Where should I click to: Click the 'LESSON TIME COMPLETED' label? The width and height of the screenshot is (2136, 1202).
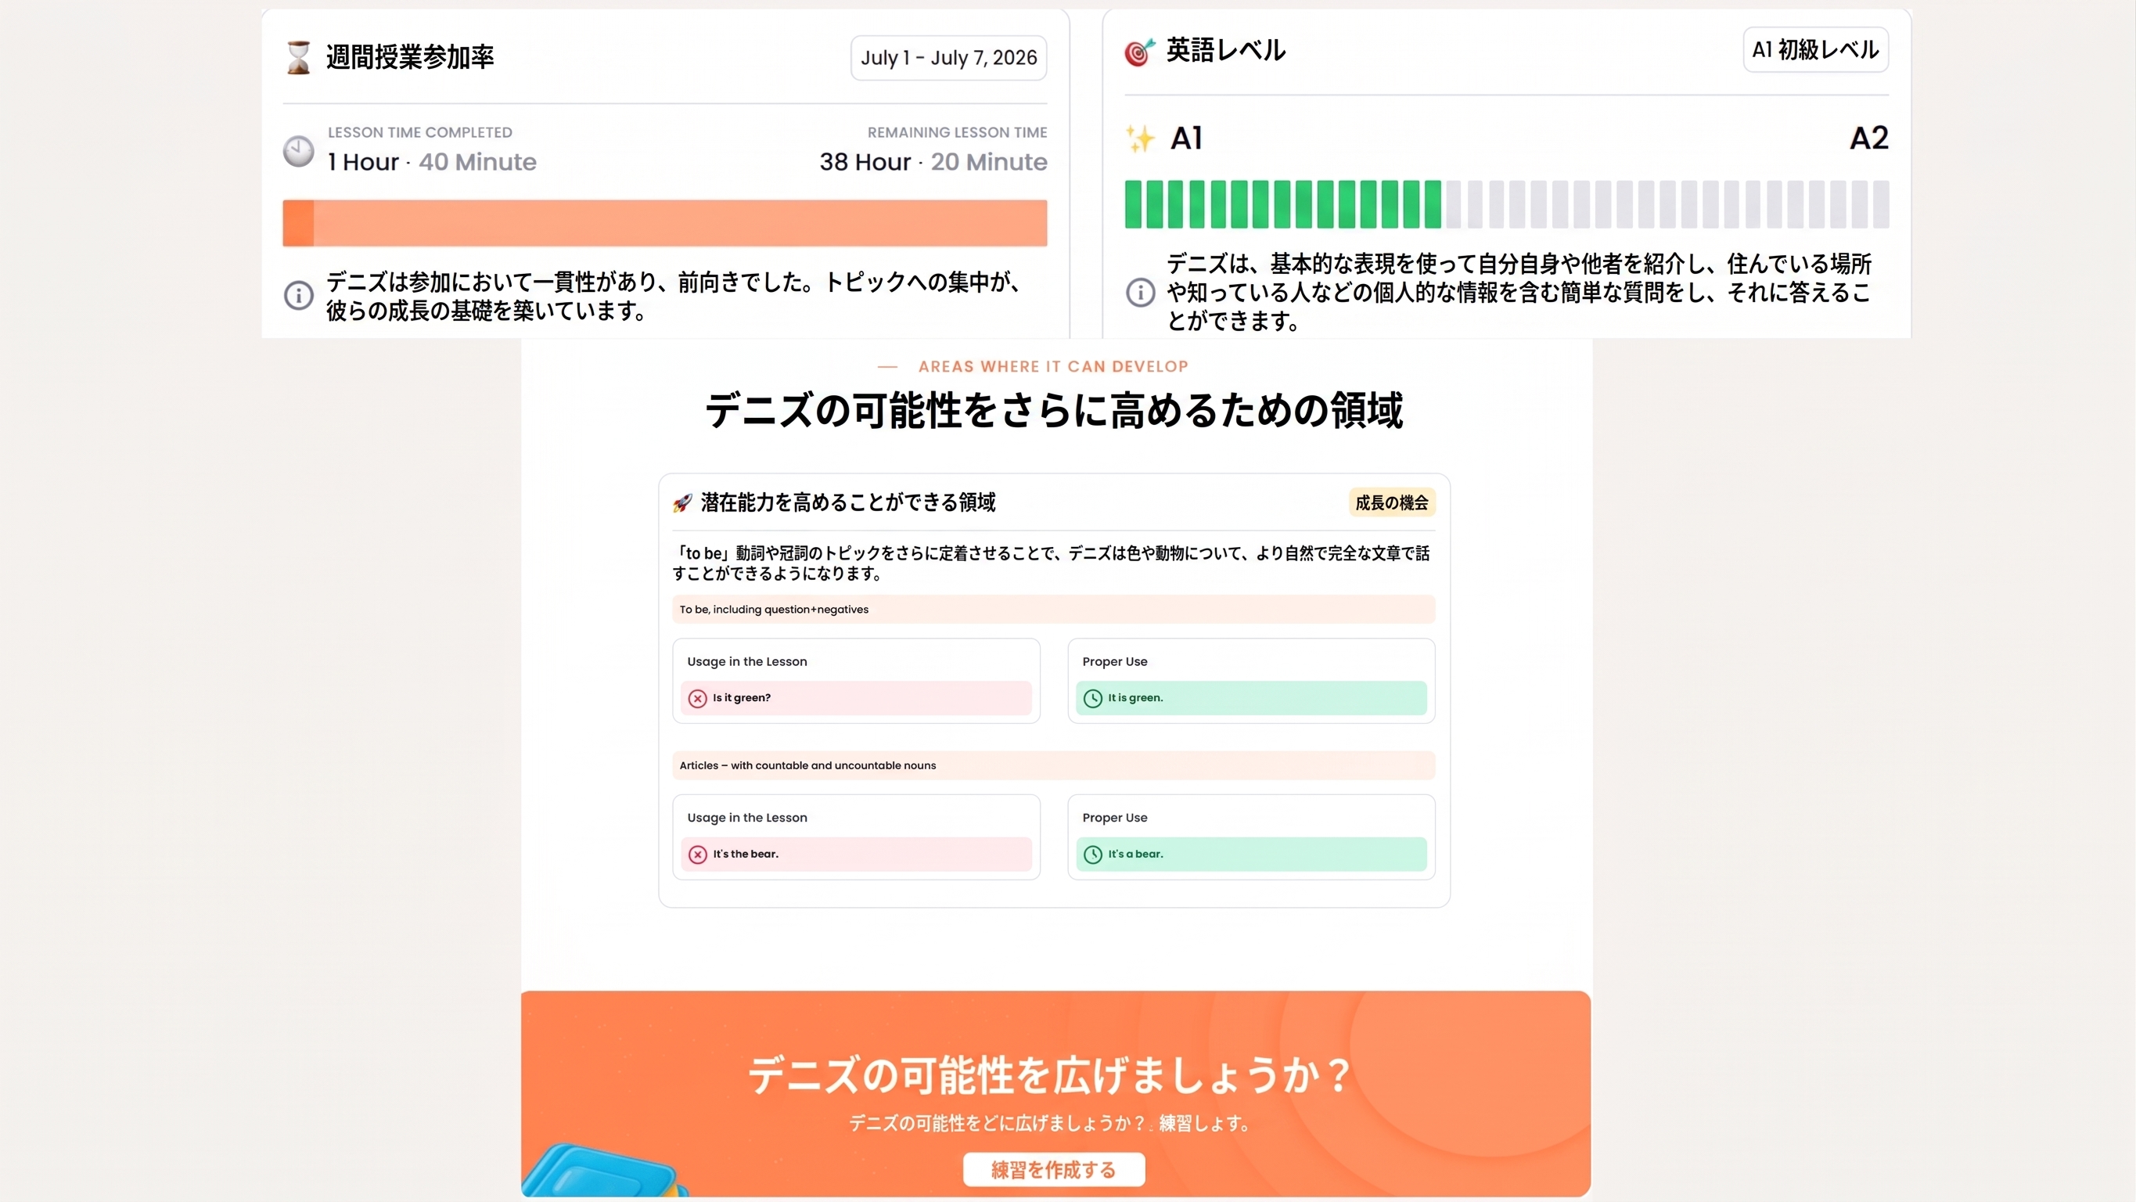419,133
